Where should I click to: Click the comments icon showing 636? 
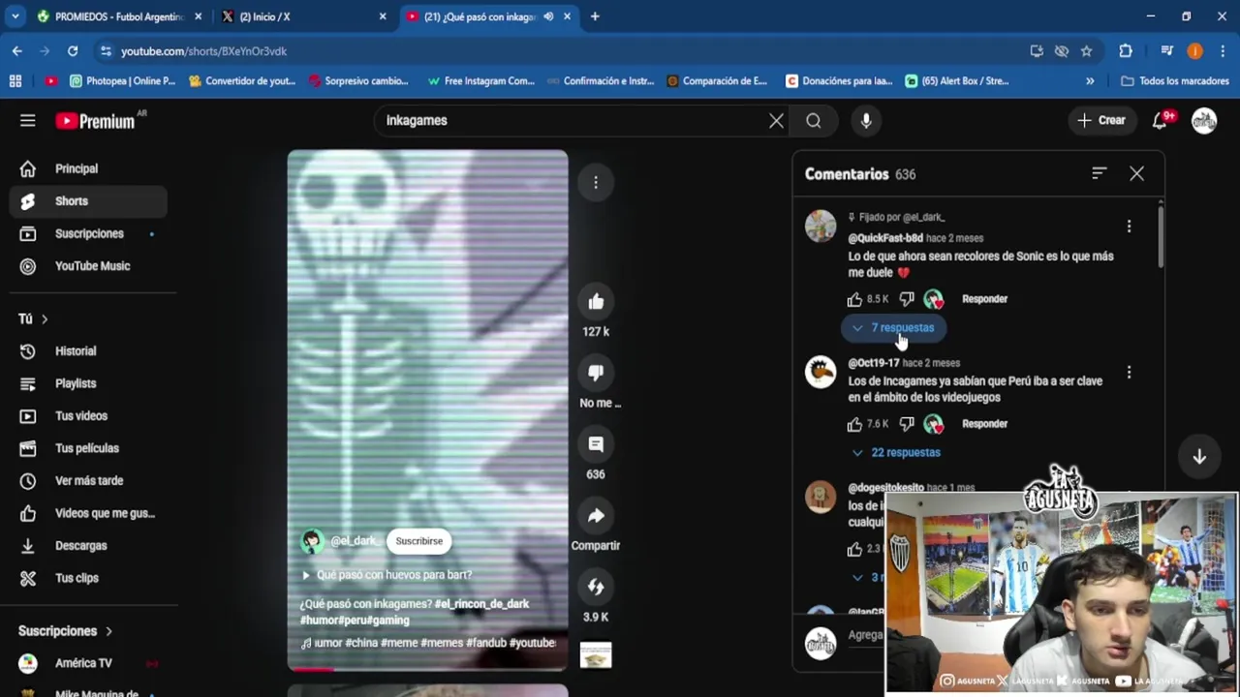pyautogui.click(x=596, y=444)
